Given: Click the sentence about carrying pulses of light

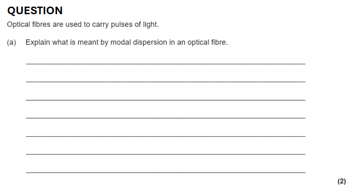Looking at the screenshot, I should [x=83, y=25].
